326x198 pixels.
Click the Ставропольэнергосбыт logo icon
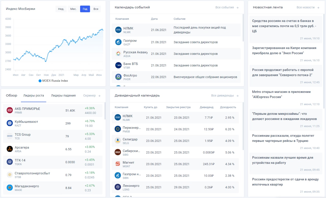point(10,175)
